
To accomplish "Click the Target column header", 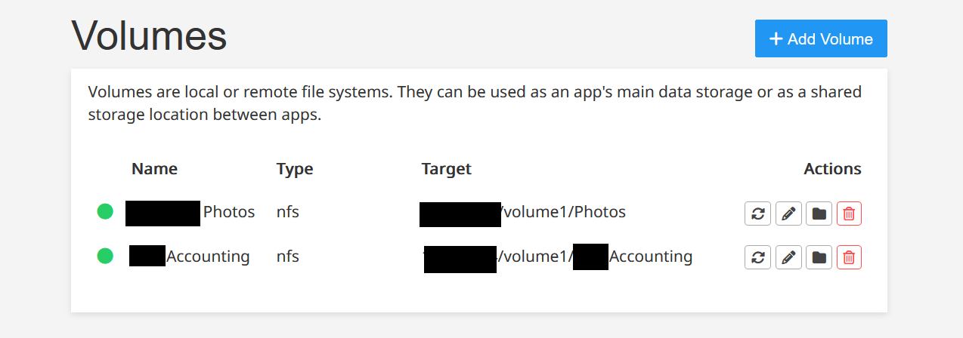I will (x=447, y=168).
